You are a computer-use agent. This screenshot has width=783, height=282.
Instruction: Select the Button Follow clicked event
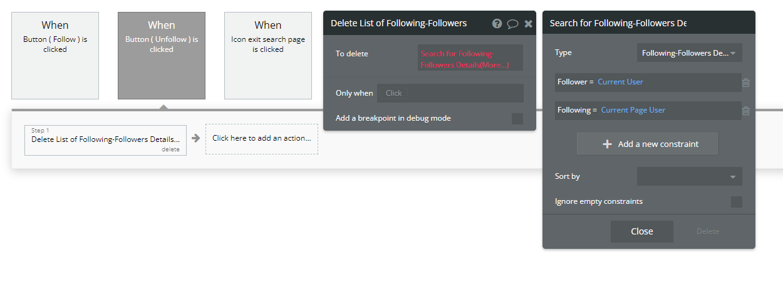[x=55, y=55]
